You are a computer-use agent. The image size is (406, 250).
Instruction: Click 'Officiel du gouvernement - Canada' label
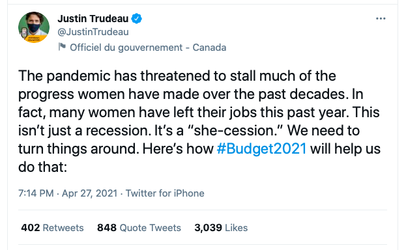[148, 48]
